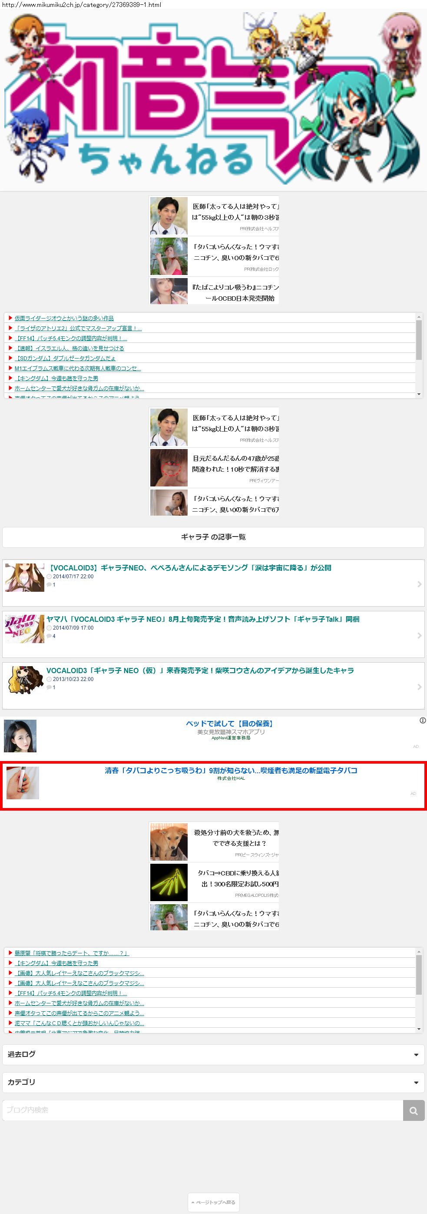The width and height of the screenshot is (427, 1214).
Task: Open the ヤマハ VOCALOID3 ギャラ子 NEO article
Action: click(x=202, y=619)
